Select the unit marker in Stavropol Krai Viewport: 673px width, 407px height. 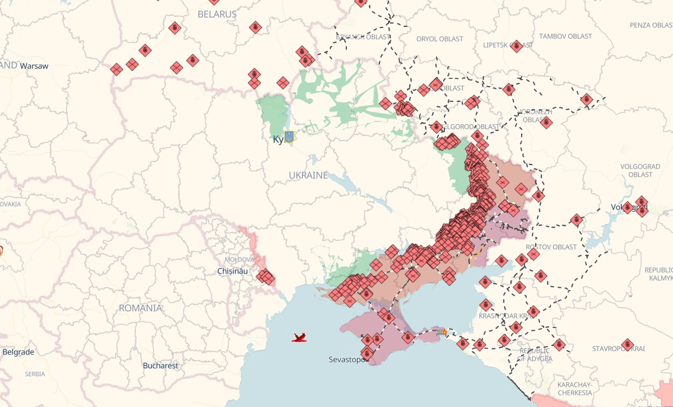coord(627,344)
